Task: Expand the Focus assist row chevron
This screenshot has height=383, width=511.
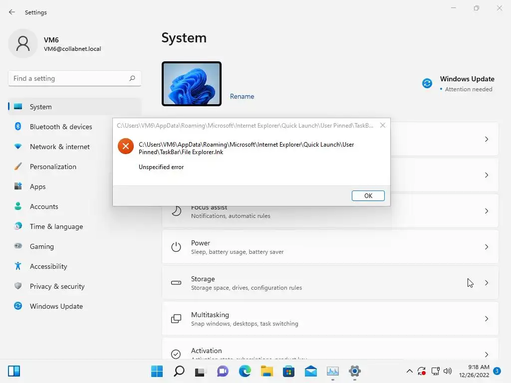Action: pyautogui.click(x=486, y=211)
